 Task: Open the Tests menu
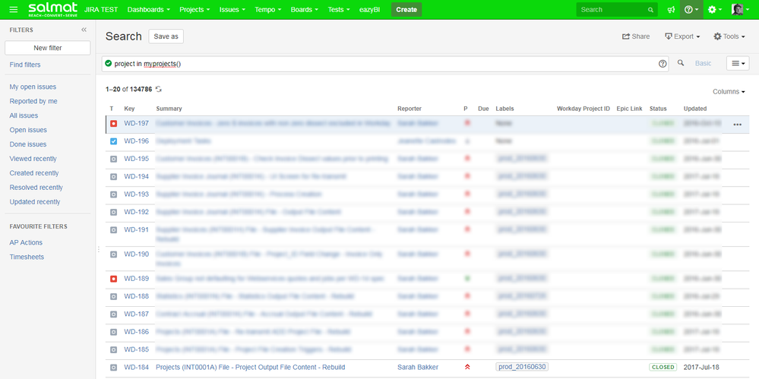pos(339,10)
